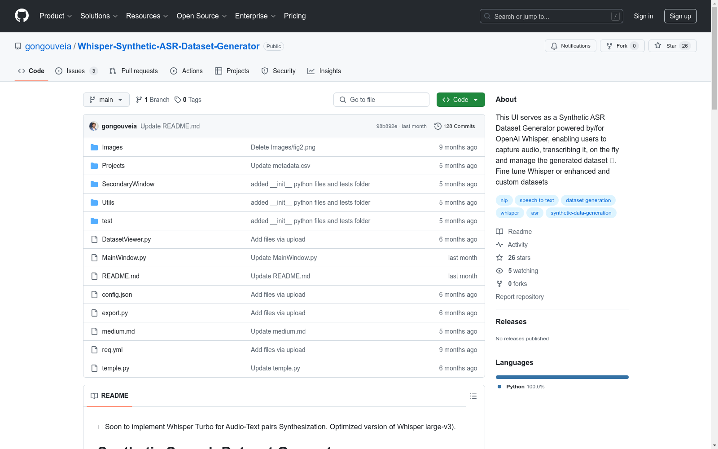Expand the Enterprise menu
Viewport: 718px width, 449px height.
255,16
